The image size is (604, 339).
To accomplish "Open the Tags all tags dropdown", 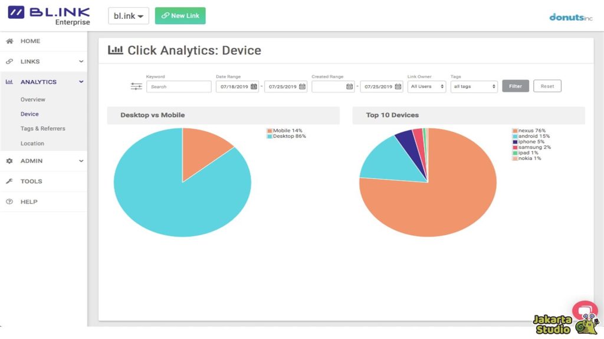I will [474, 87].
